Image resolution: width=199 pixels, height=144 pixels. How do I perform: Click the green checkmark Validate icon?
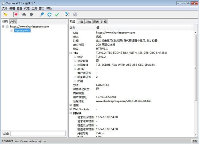57,14
